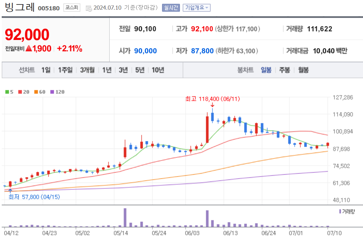Screen dimensions: 363x237
Task: Click the red up-triangle beside 1,900
Action: tap(29, 48)
